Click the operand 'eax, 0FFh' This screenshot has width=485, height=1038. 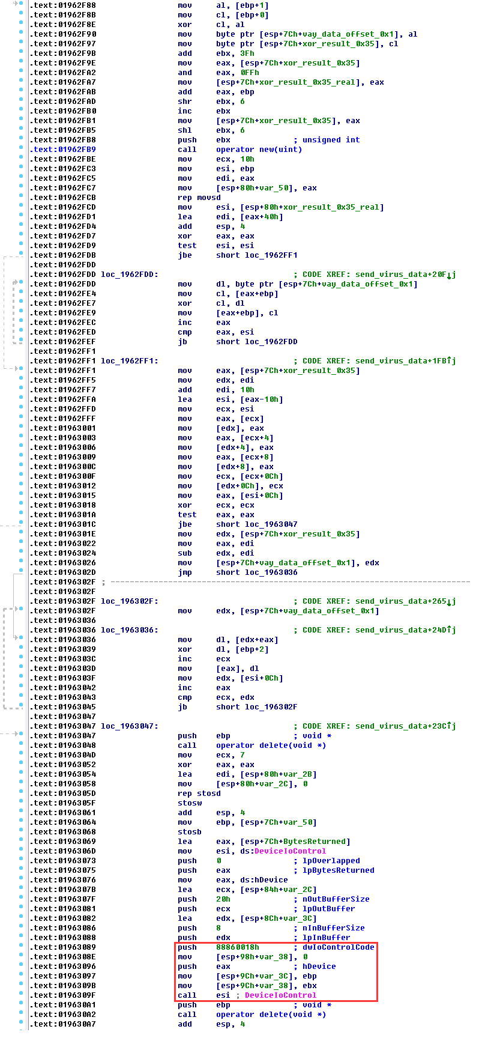(x=238, y=73)
